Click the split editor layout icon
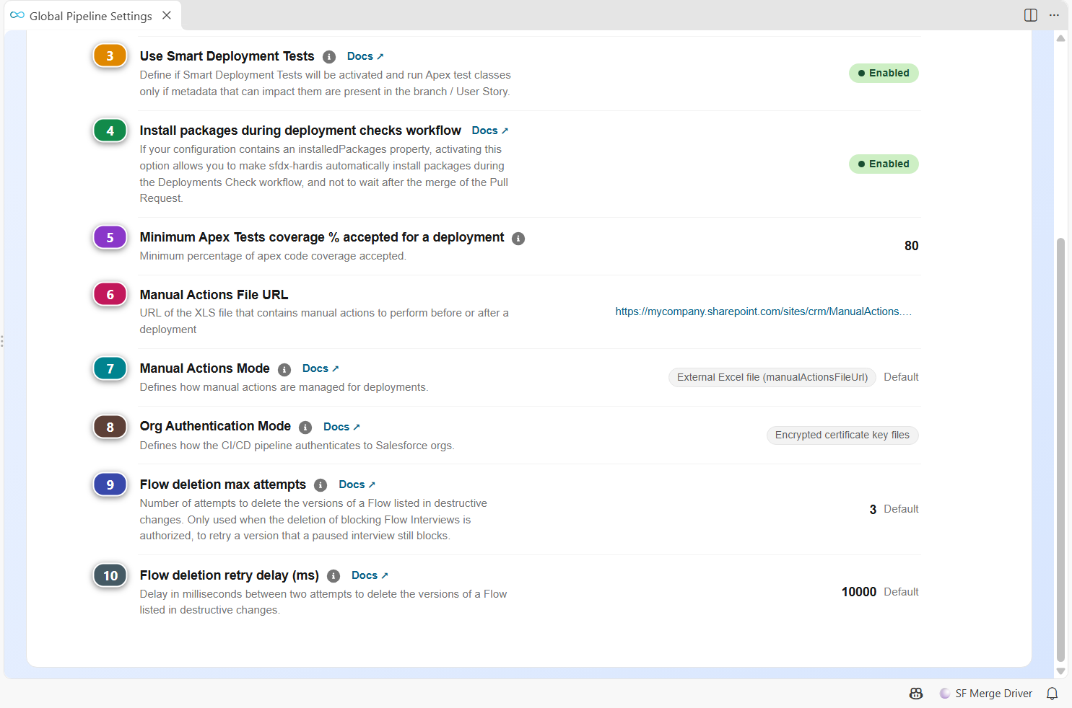Viewport: 1072px width, 708px height. (x=1031, y=15)
